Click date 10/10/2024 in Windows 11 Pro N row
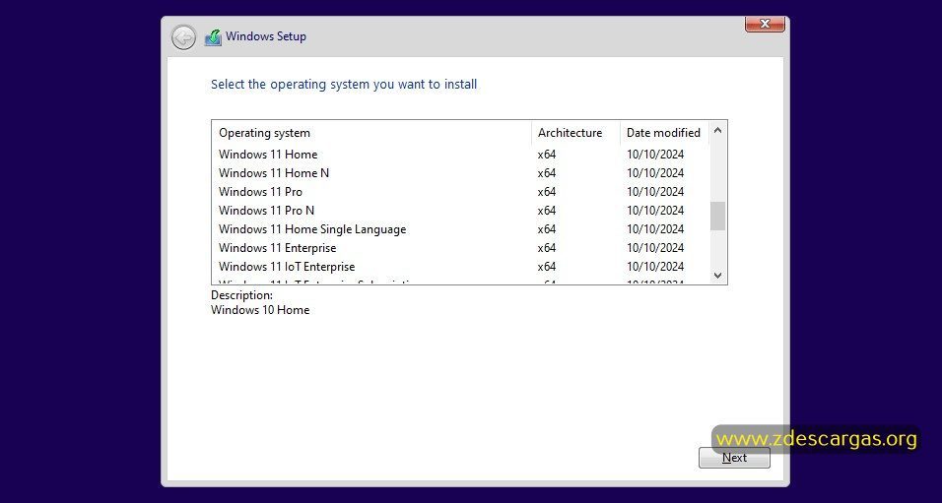The image size is (942, 503). tap(655, 210)
